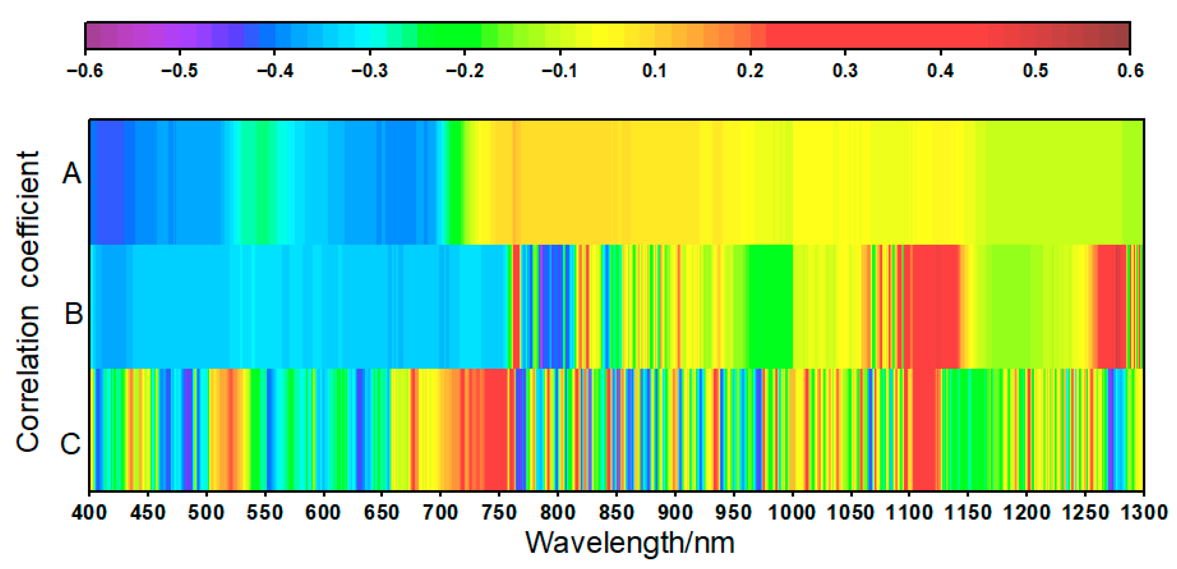Click the 0.5 colorbar label
This screenshot has width=1177, height=569.
point(1035,71)
